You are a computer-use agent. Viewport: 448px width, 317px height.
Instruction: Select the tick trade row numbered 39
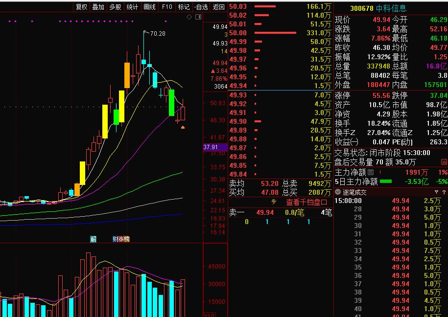click(391, 300)
